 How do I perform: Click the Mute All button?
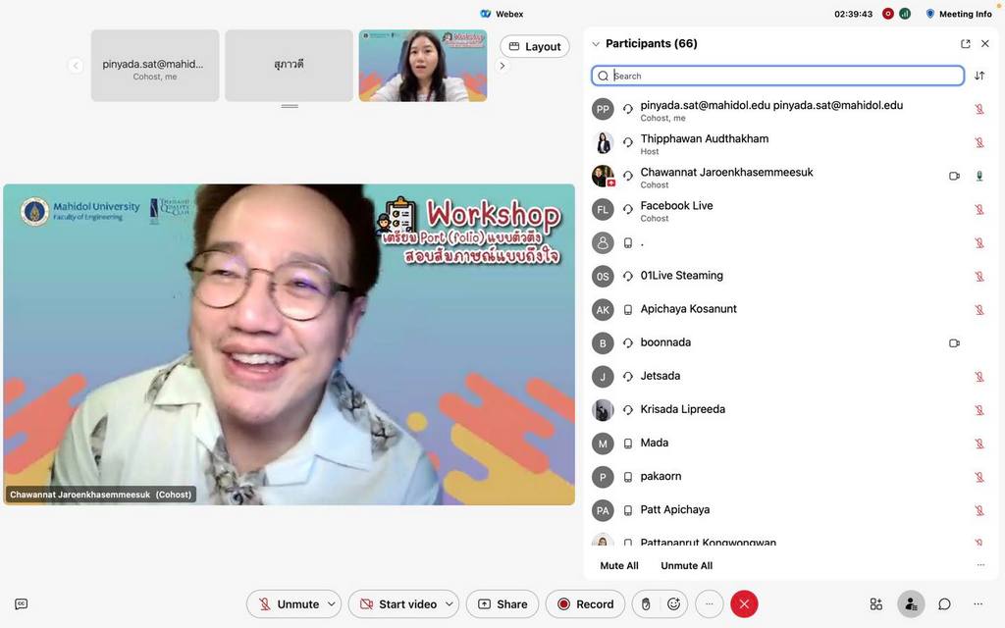pos(619,565)
